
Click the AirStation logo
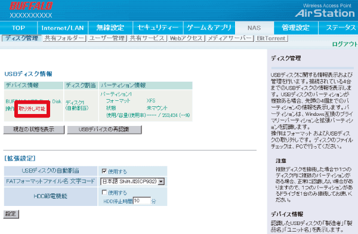325,13
